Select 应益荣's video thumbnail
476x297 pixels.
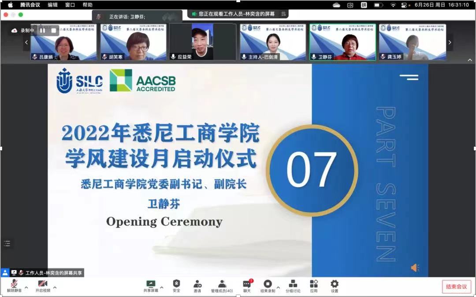point(203,42)
